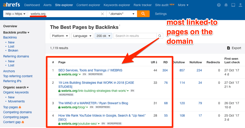Open the user account profile icon
Image resolution: width=245 pixels, height=128 pixels.
[240, 5]
